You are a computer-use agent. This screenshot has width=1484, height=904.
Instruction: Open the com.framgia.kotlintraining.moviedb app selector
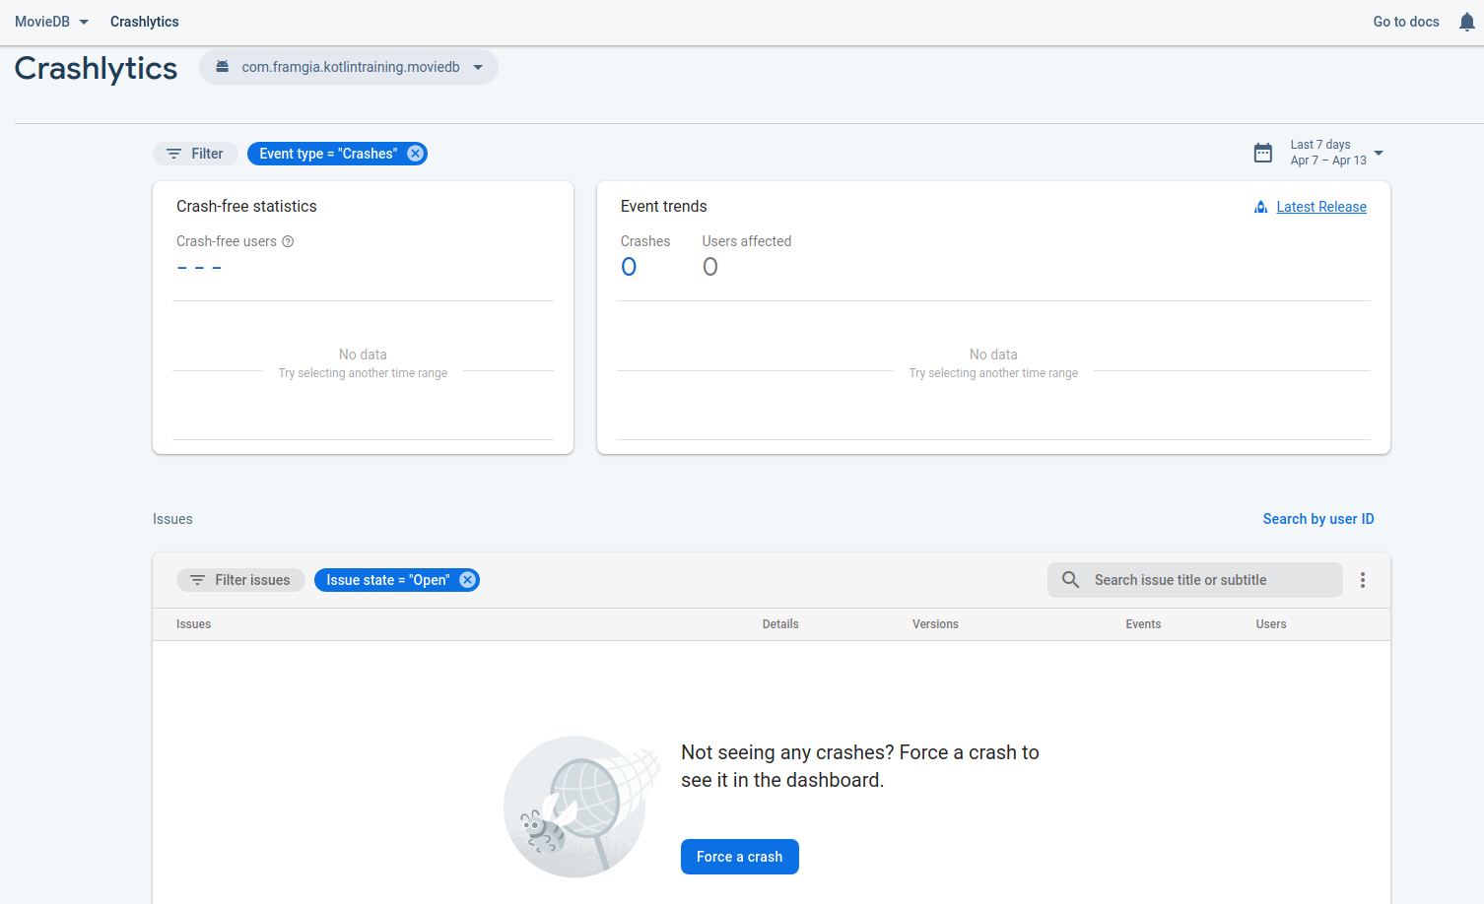(349, 67)
